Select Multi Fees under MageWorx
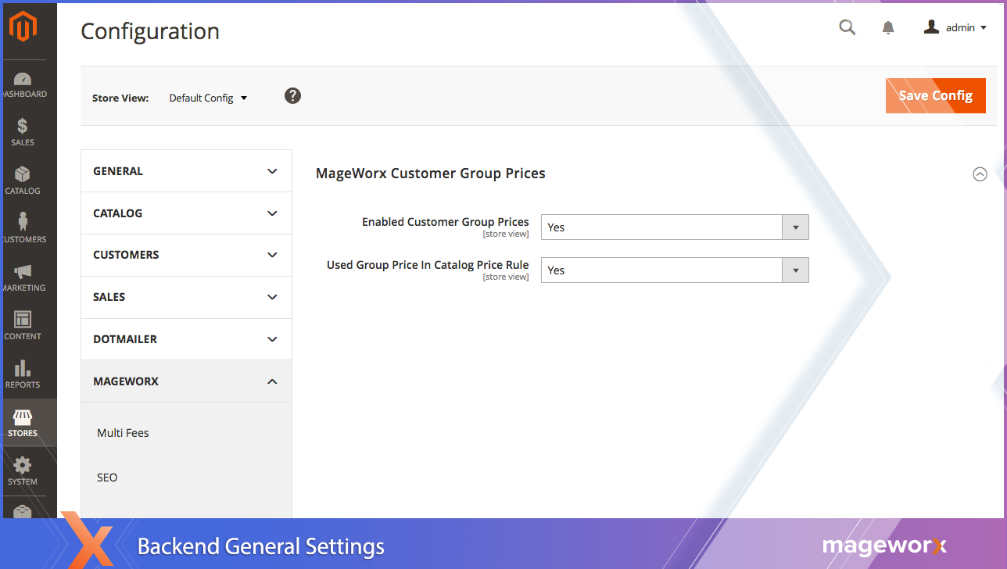 click(123, 433)
